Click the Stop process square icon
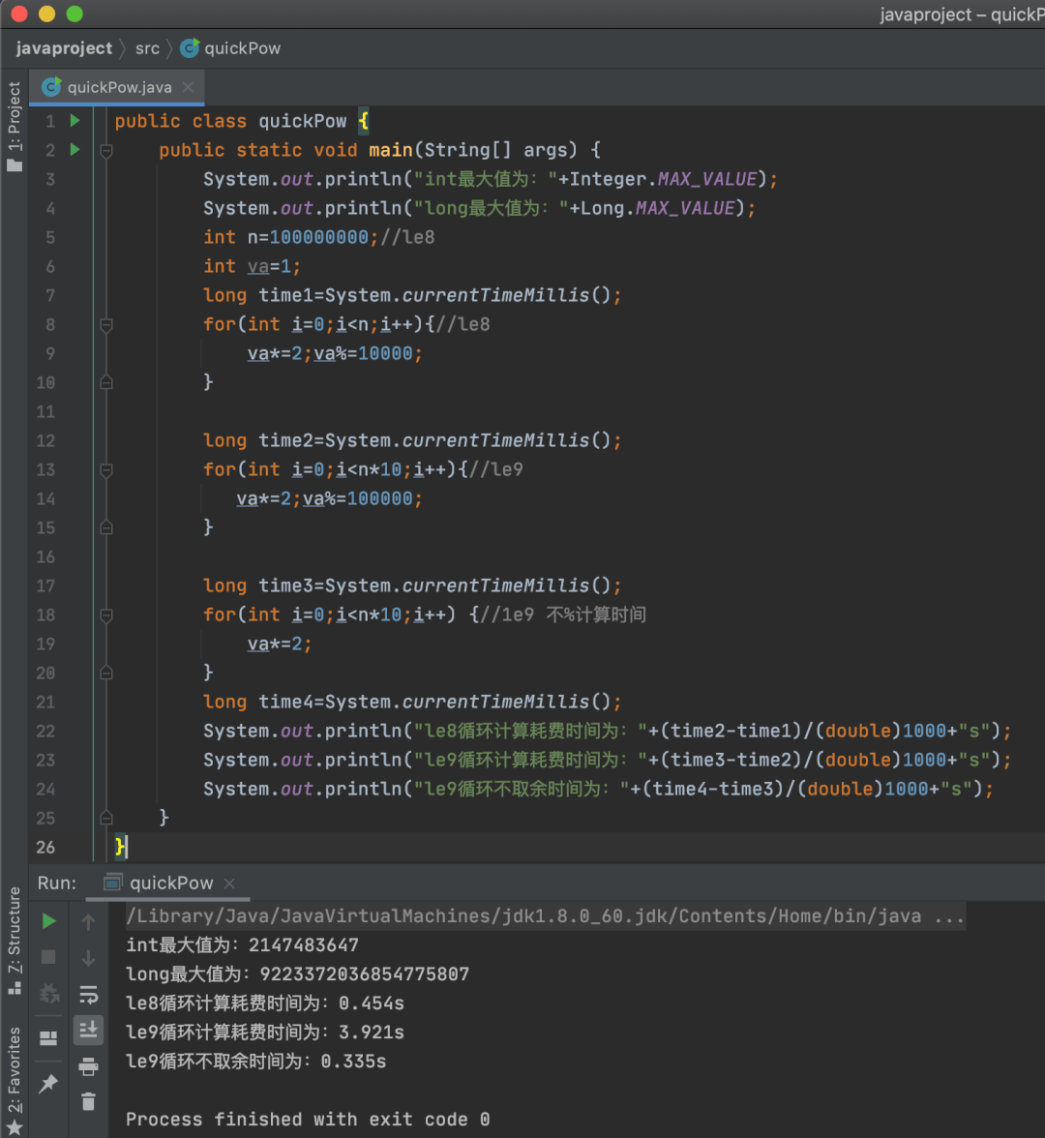The width and height of the screenshot is (1045, 1138). (x=48, y=957)
